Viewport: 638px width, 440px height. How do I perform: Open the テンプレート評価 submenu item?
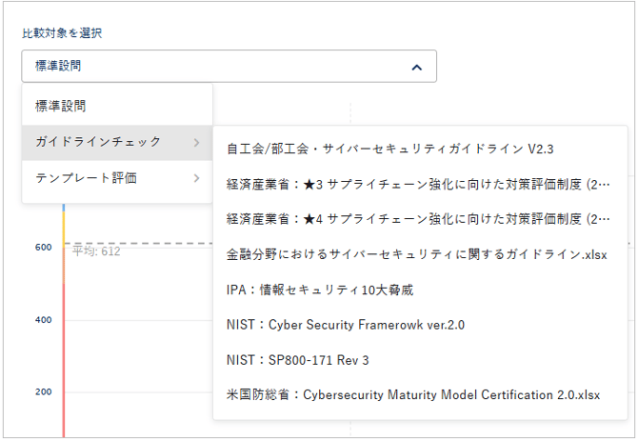click(117, 178)
